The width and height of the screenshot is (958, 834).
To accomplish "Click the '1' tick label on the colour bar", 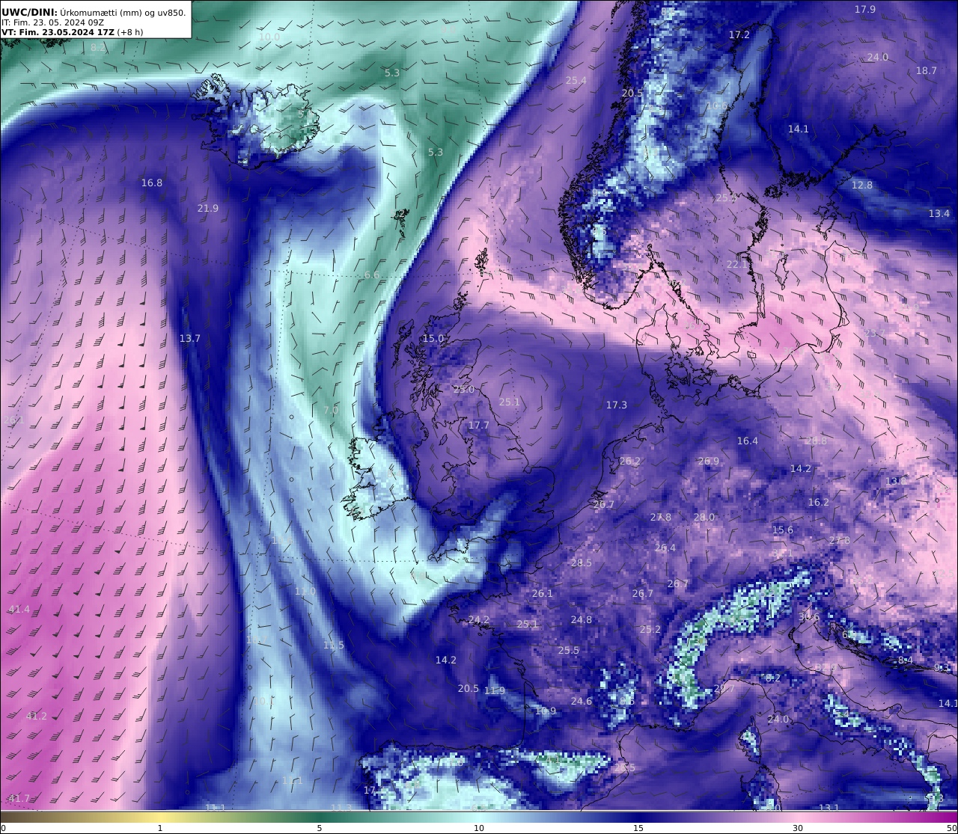I will tap(160, 828).
